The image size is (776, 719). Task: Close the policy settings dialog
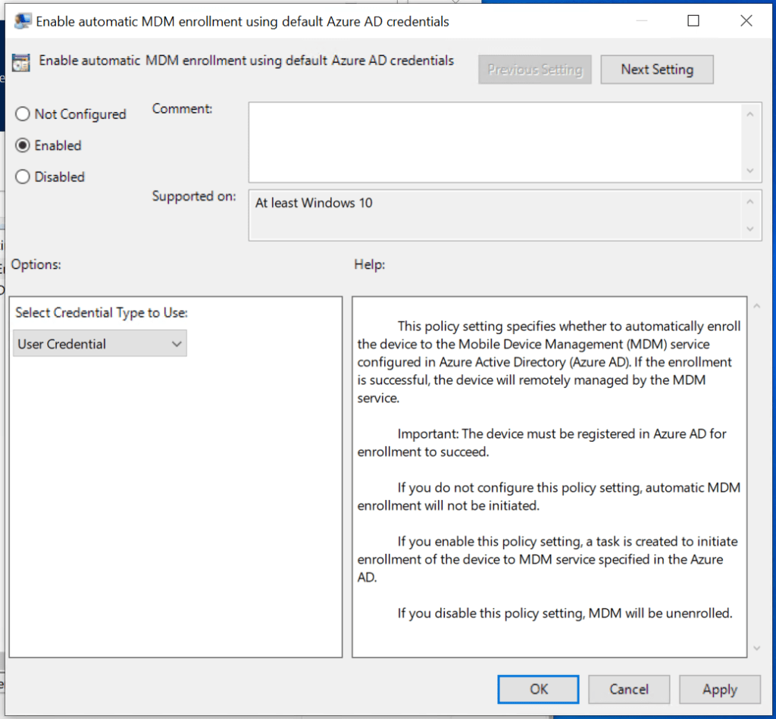click(x=746, y=21)
